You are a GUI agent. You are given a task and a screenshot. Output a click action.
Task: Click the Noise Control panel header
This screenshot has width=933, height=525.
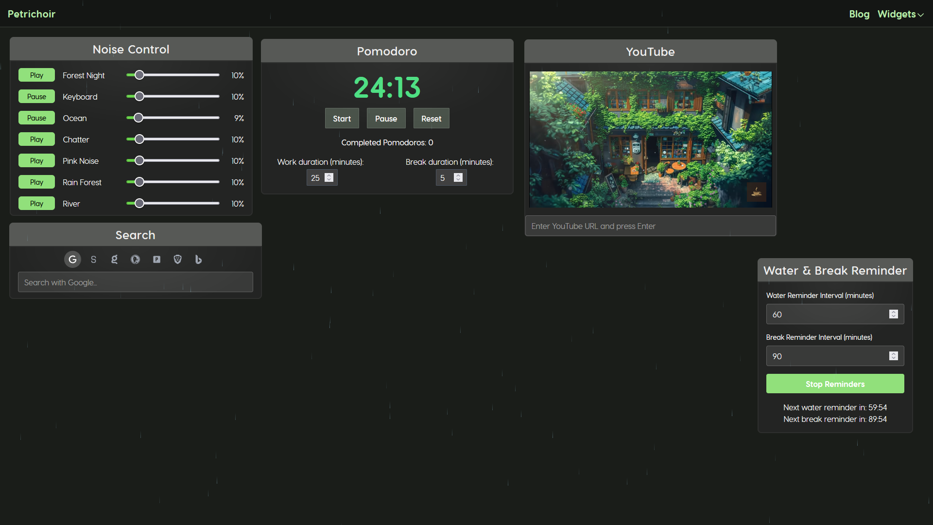point(131,49)
